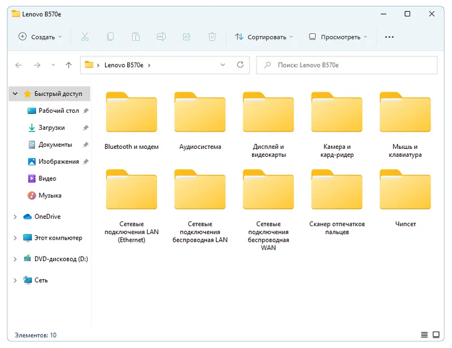
Task: Refresh the folder view
Action: coord(240,65)
